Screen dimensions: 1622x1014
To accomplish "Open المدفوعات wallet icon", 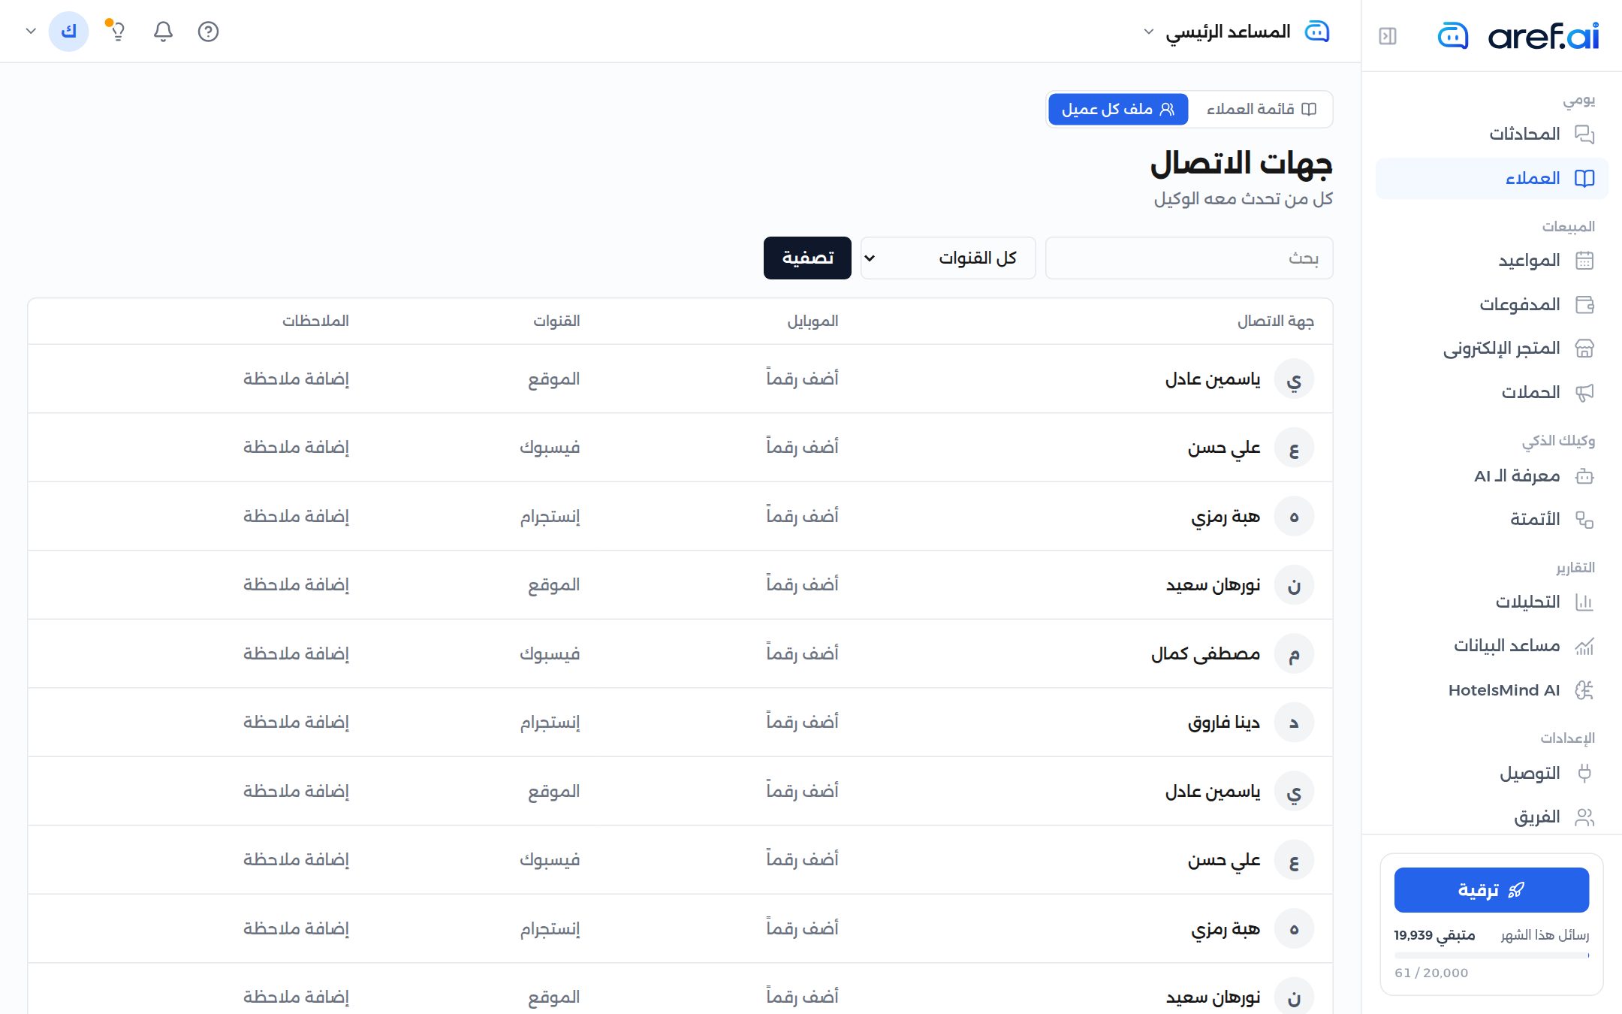I will (x=1584, y=305).
